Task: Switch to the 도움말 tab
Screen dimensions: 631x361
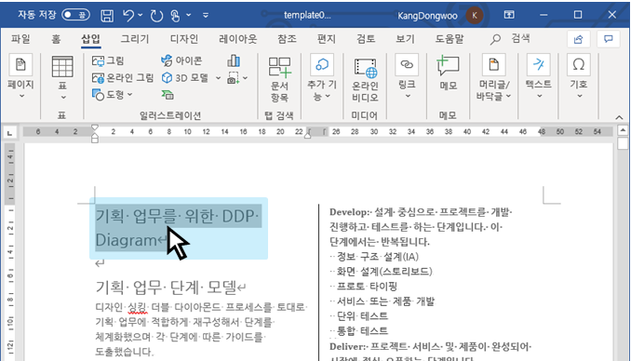Action: click(x=450, y=39)
